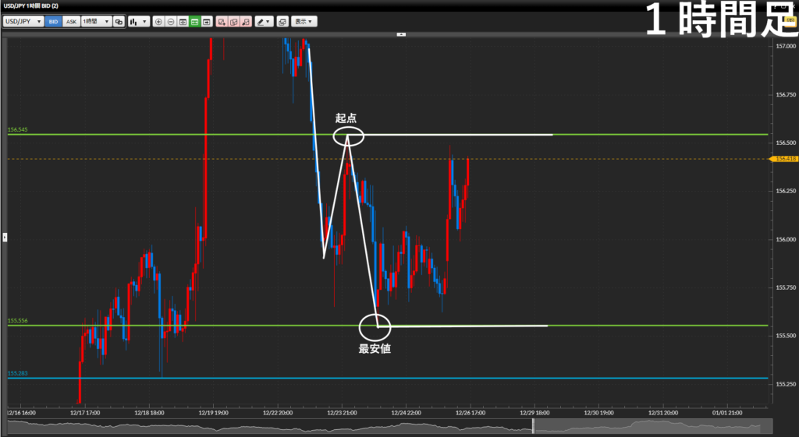Image resolution: width=799 pixels, height=437 pixels.
Task: Click the scroll to latest bar icon
Action: pyautogui.click(x=206, y=22)
